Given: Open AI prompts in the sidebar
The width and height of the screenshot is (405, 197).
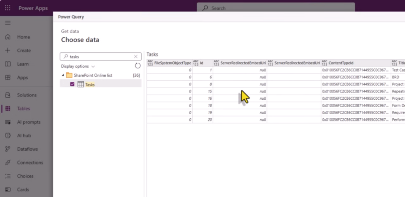Looking at the screenshot, I should tap(28, 122).
